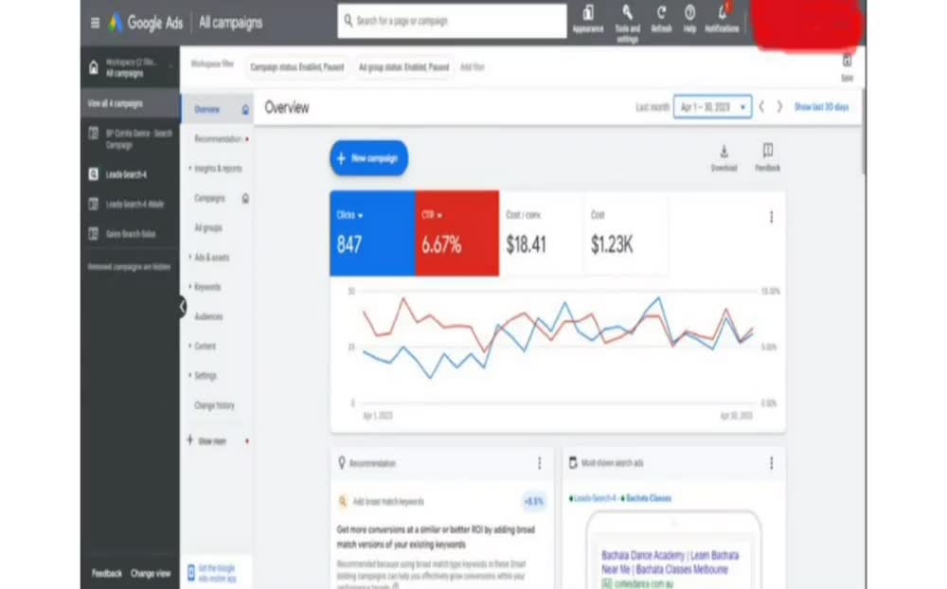Open the Campaigns menu item
947x589 pixels.
pos(209,198)
